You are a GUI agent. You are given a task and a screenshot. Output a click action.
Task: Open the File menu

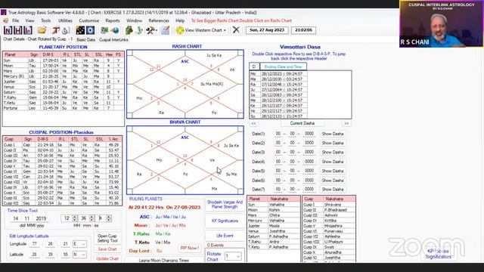(15, 20)
